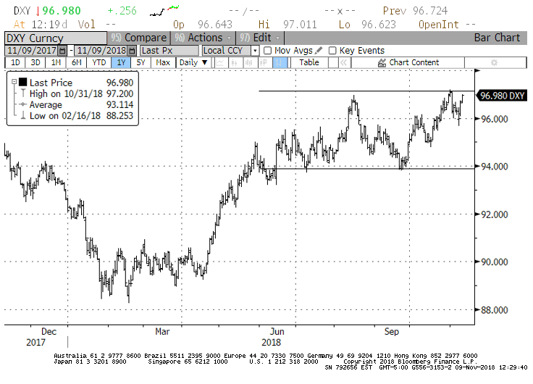Open the 97) Edit menu

(260, 38)
